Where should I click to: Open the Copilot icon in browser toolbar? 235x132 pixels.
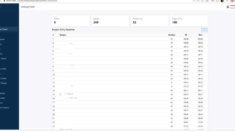click(x=232, y=1)
